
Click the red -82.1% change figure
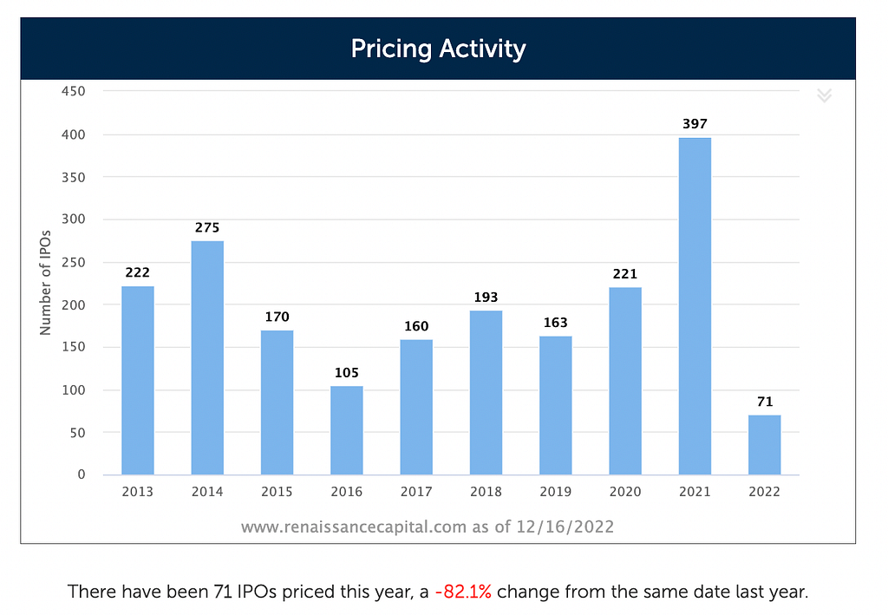[463, 592]
